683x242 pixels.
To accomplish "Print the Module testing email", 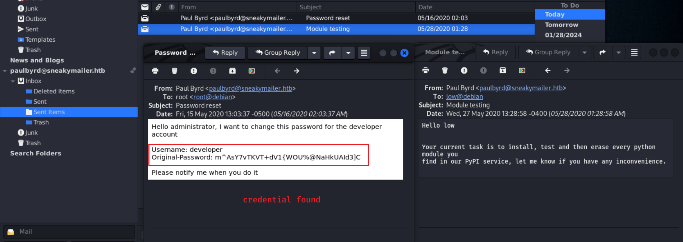I will pos(425,70).
